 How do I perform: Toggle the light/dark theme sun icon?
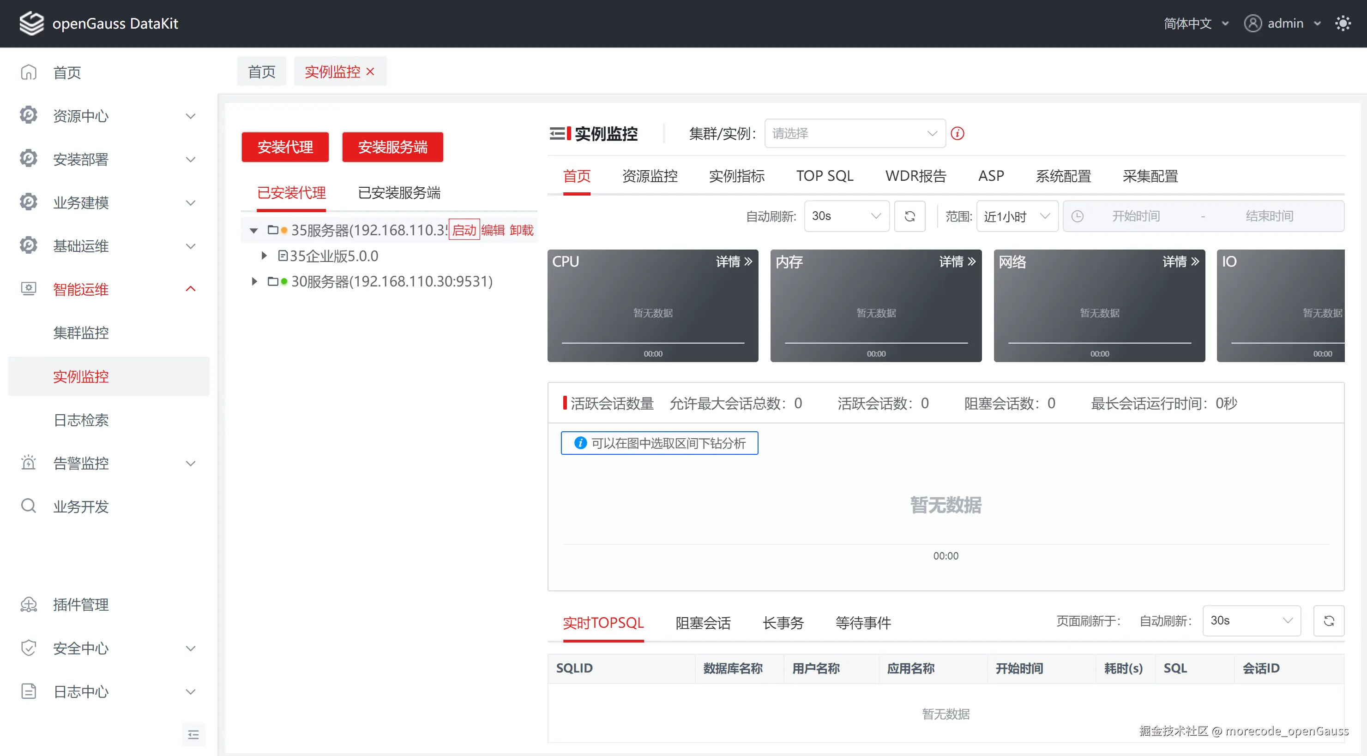pyautogui.click(x=1343, y=24)
